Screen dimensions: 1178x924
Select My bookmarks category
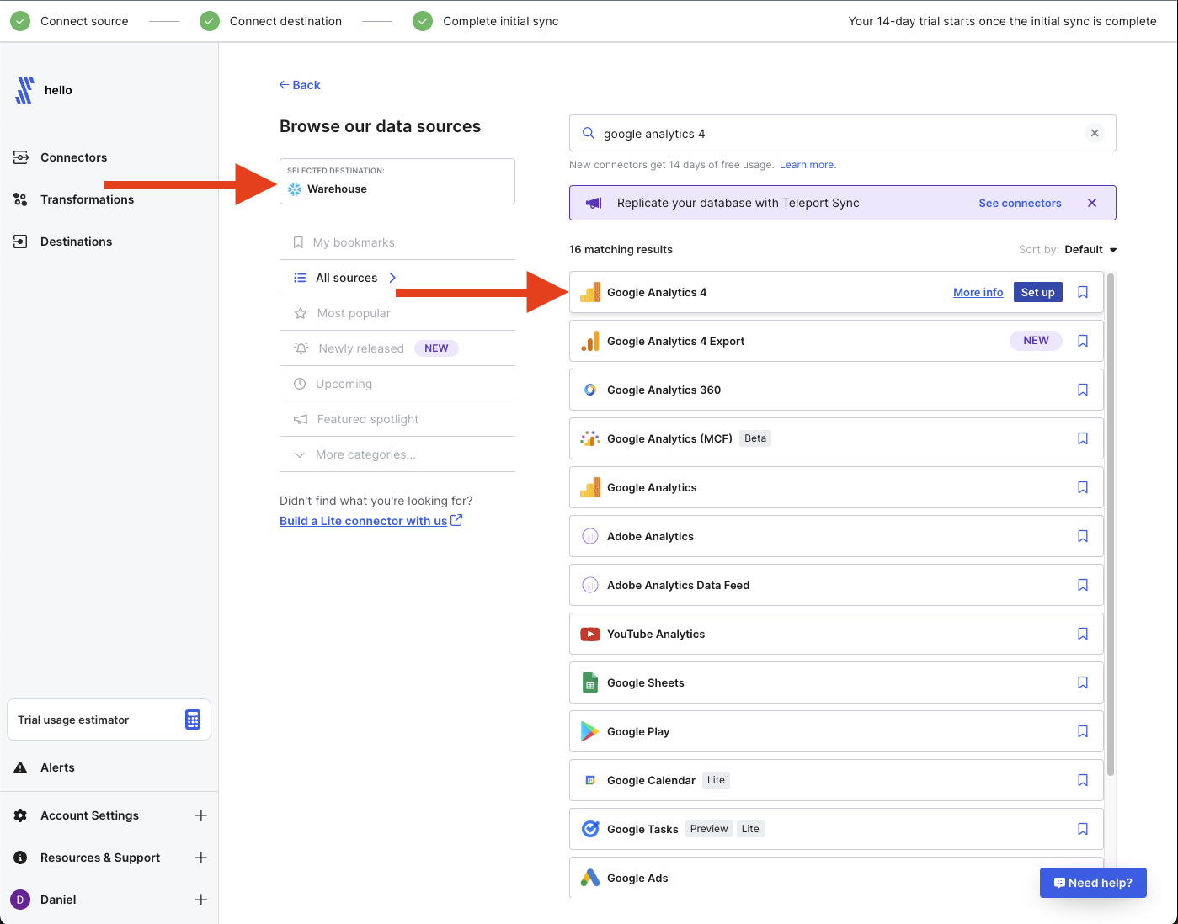click(397, 242)
